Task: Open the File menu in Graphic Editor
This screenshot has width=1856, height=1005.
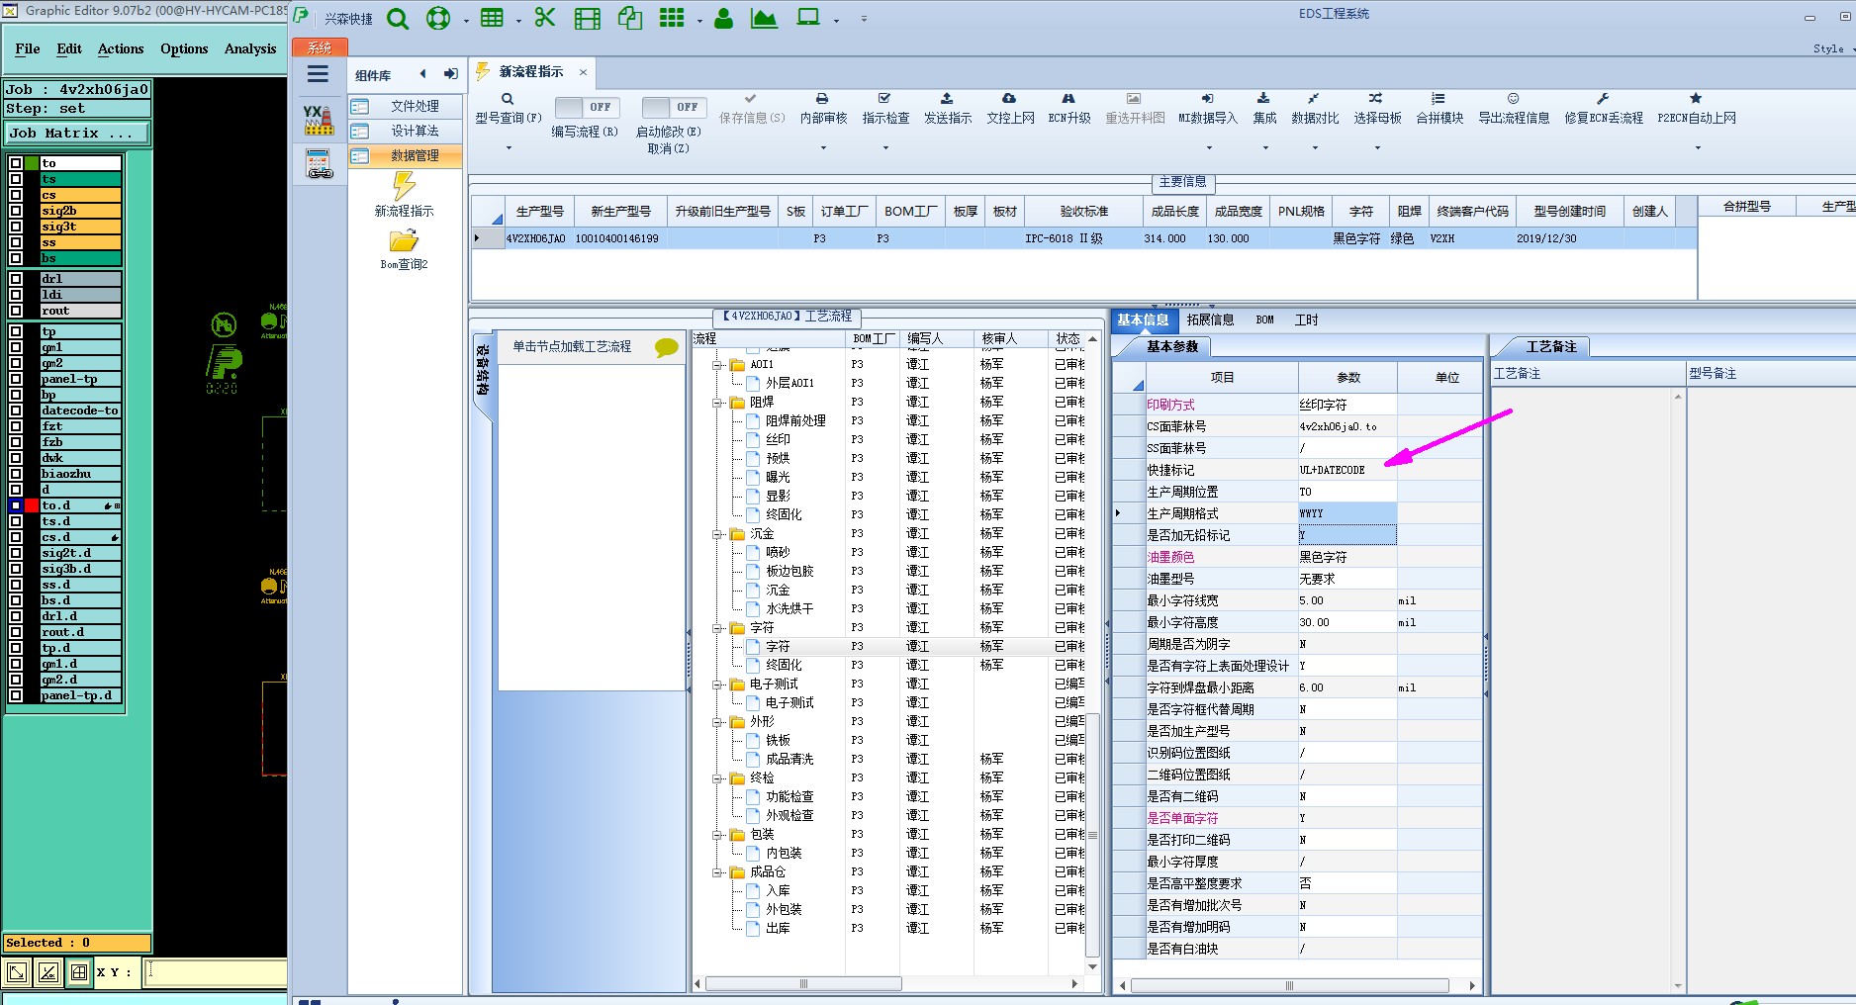Action: [x=28, y=48]
